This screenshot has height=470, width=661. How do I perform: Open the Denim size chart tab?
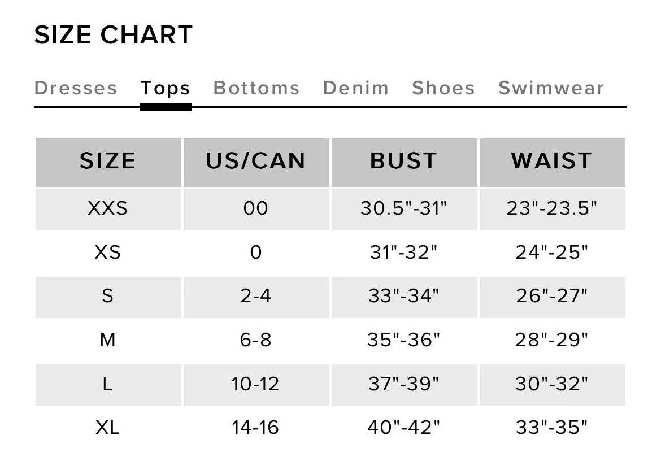tap(356, 88)
